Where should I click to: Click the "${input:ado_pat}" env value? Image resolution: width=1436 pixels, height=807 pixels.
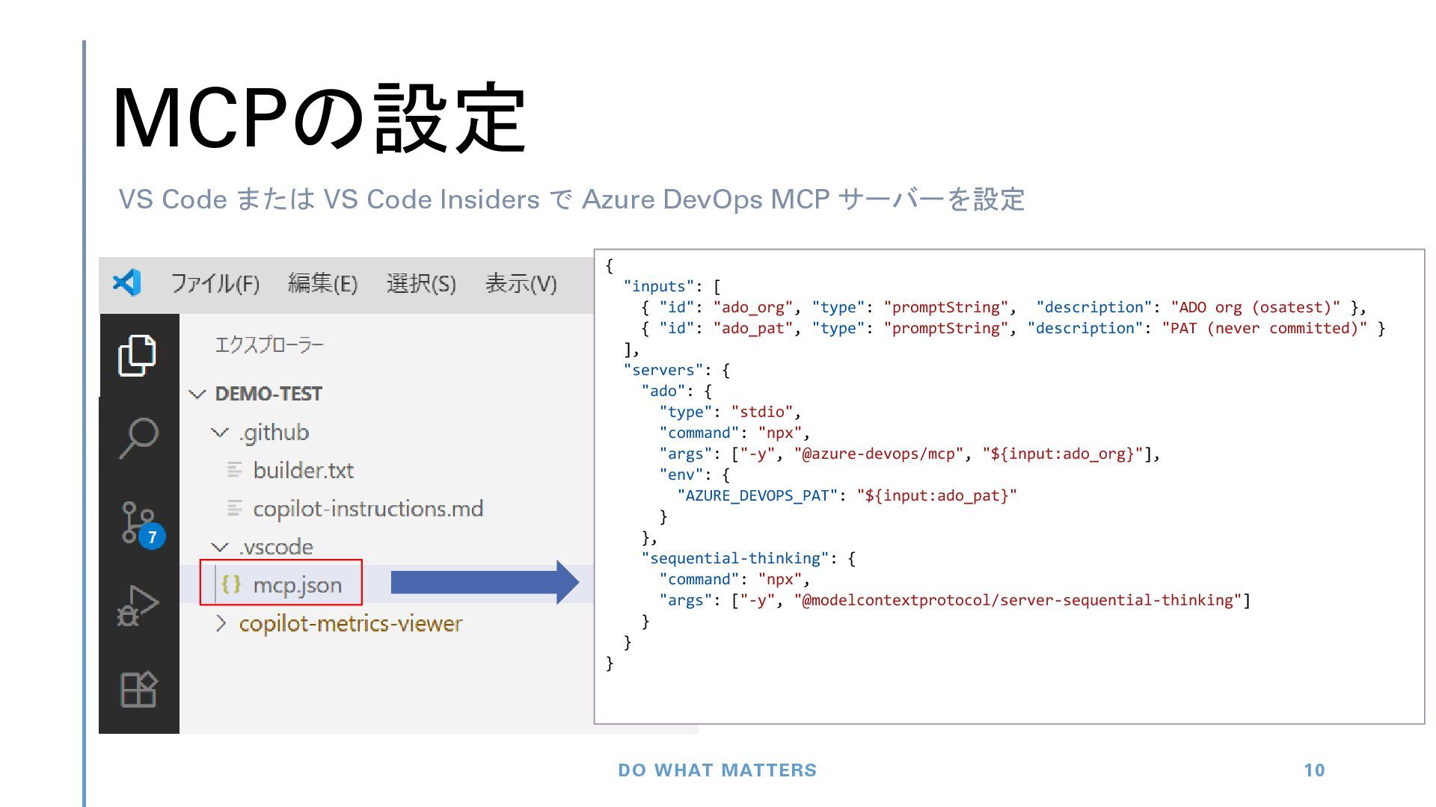pyautogui.click(x=937, y=495)
